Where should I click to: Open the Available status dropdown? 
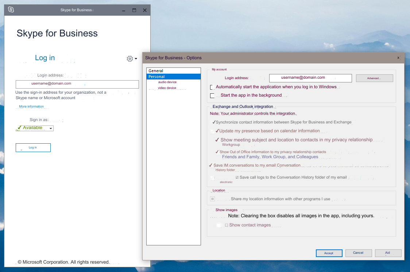coord(35,128)
